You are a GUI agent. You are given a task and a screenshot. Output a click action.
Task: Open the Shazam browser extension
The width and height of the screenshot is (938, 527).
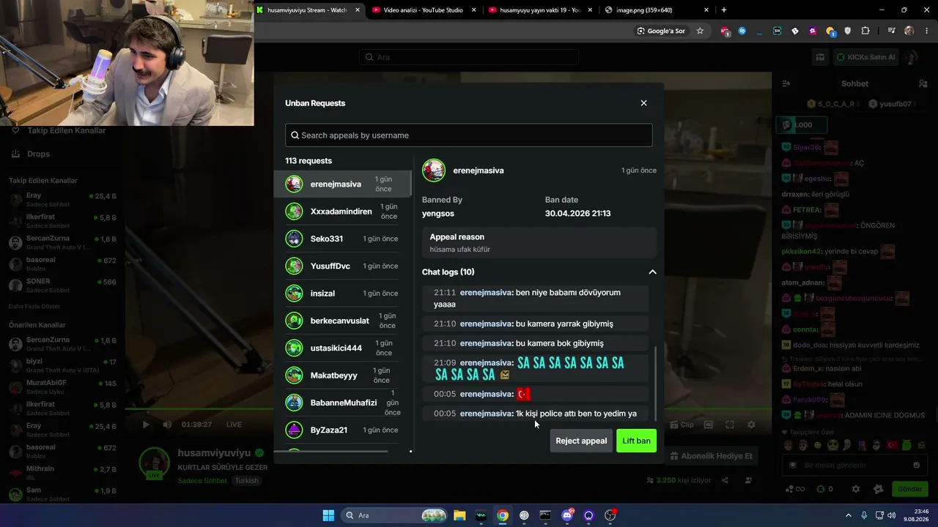(742, 31)
